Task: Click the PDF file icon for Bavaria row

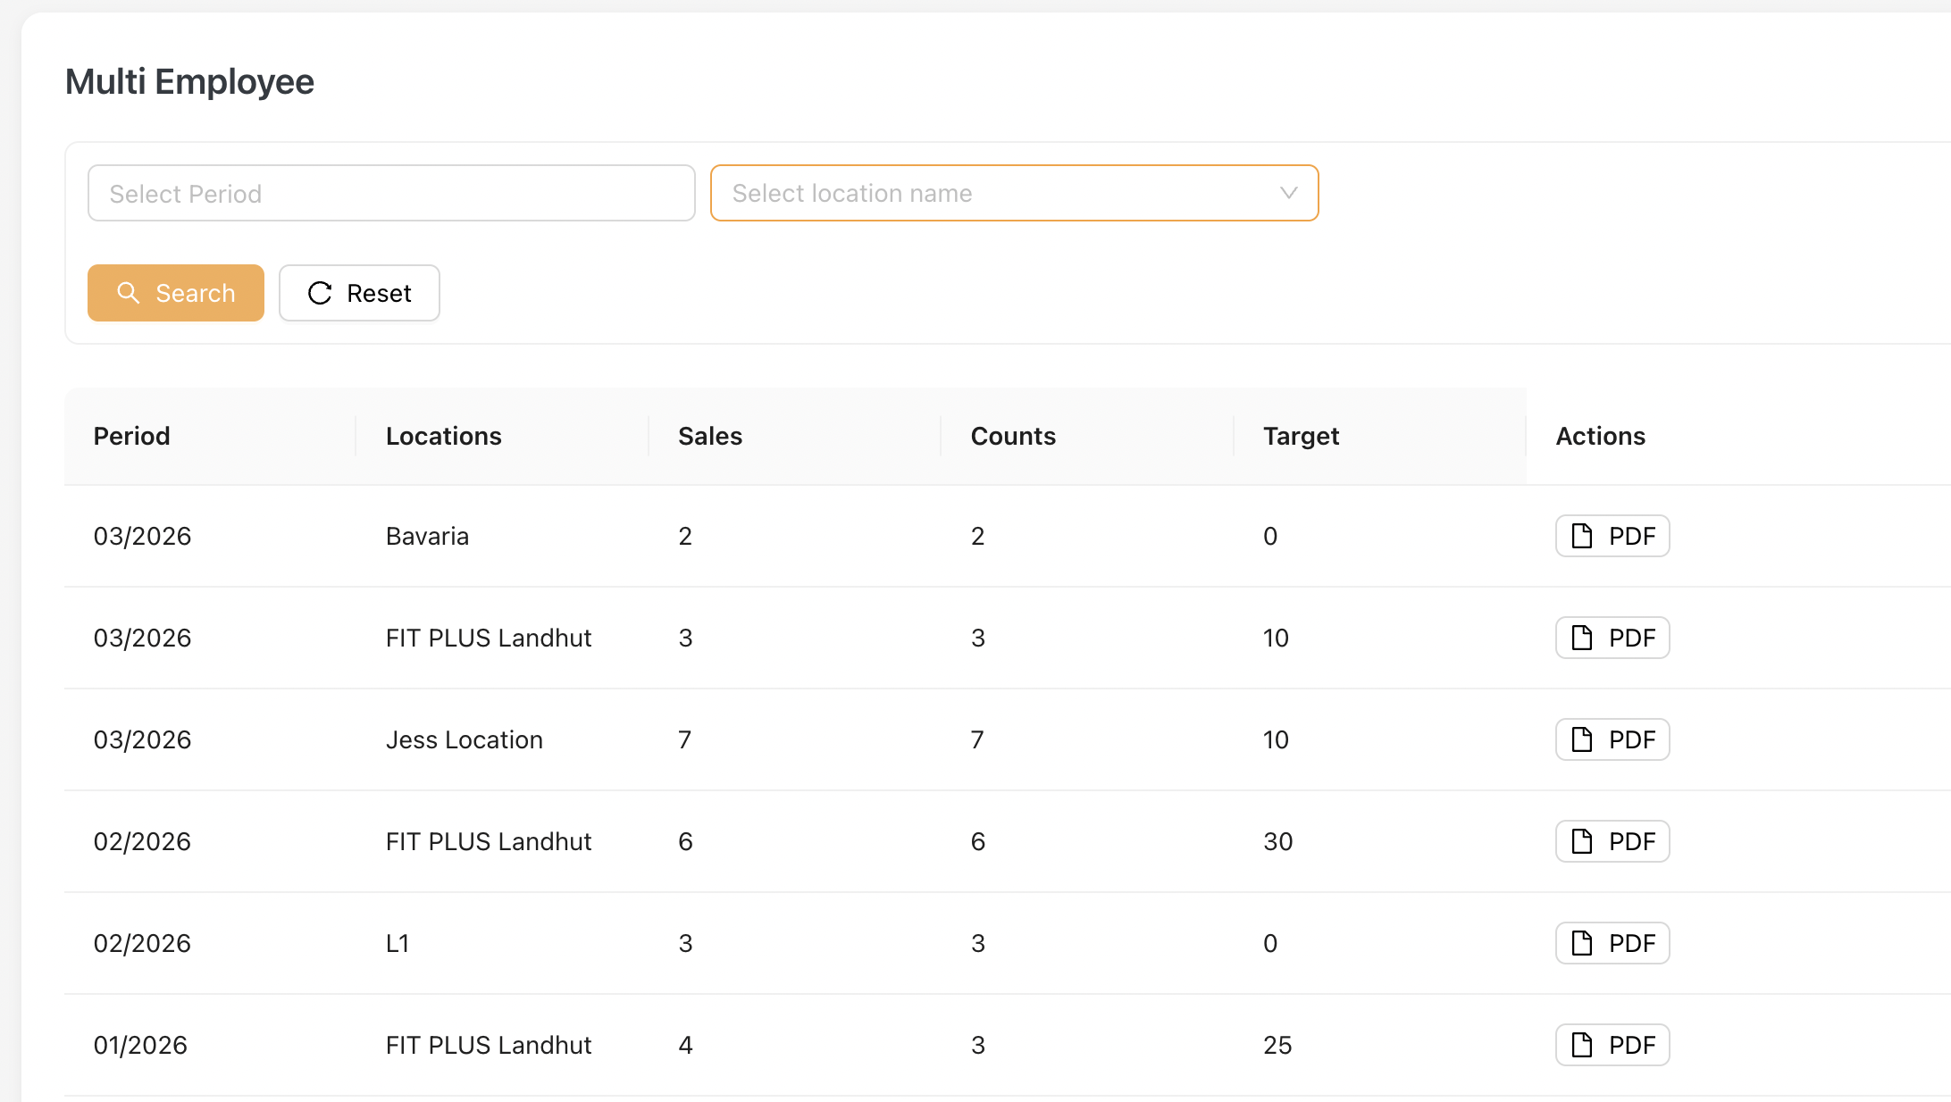Action: coord(1582,536)
